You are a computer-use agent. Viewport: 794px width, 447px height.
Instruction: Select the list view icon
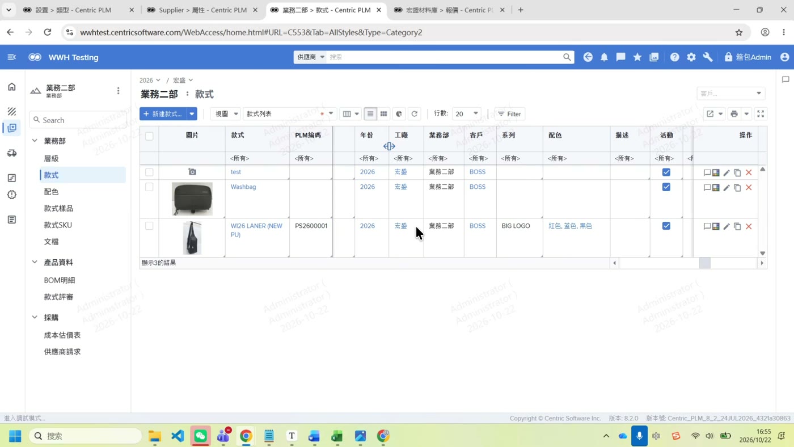click(370, 114)
